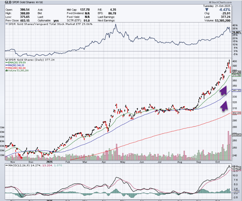The image size is (242, 201).
Task: Click the bold GLD ticker symbol
Action: click(x=8, y=2)
